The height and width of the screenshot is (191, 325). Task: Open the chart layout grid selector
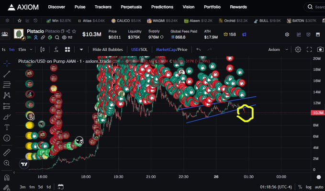67,50
